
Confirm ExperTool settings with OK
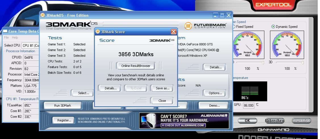click(247, 121)
